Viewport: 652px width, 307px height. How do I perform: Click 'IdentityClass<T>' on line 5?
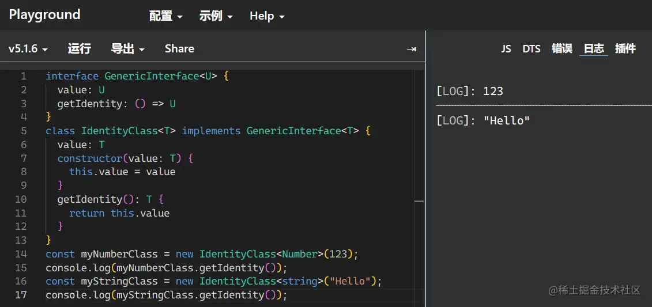coord(129,131)
